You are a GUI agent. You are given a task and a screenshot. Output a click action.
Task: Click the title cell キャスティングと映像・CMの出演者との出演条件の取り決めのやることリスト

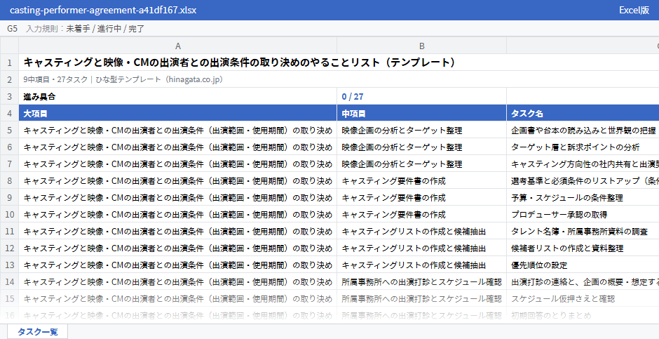240,62
